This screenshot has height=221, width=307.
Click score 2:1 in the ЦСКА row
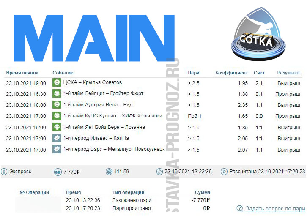coord(259,83)
